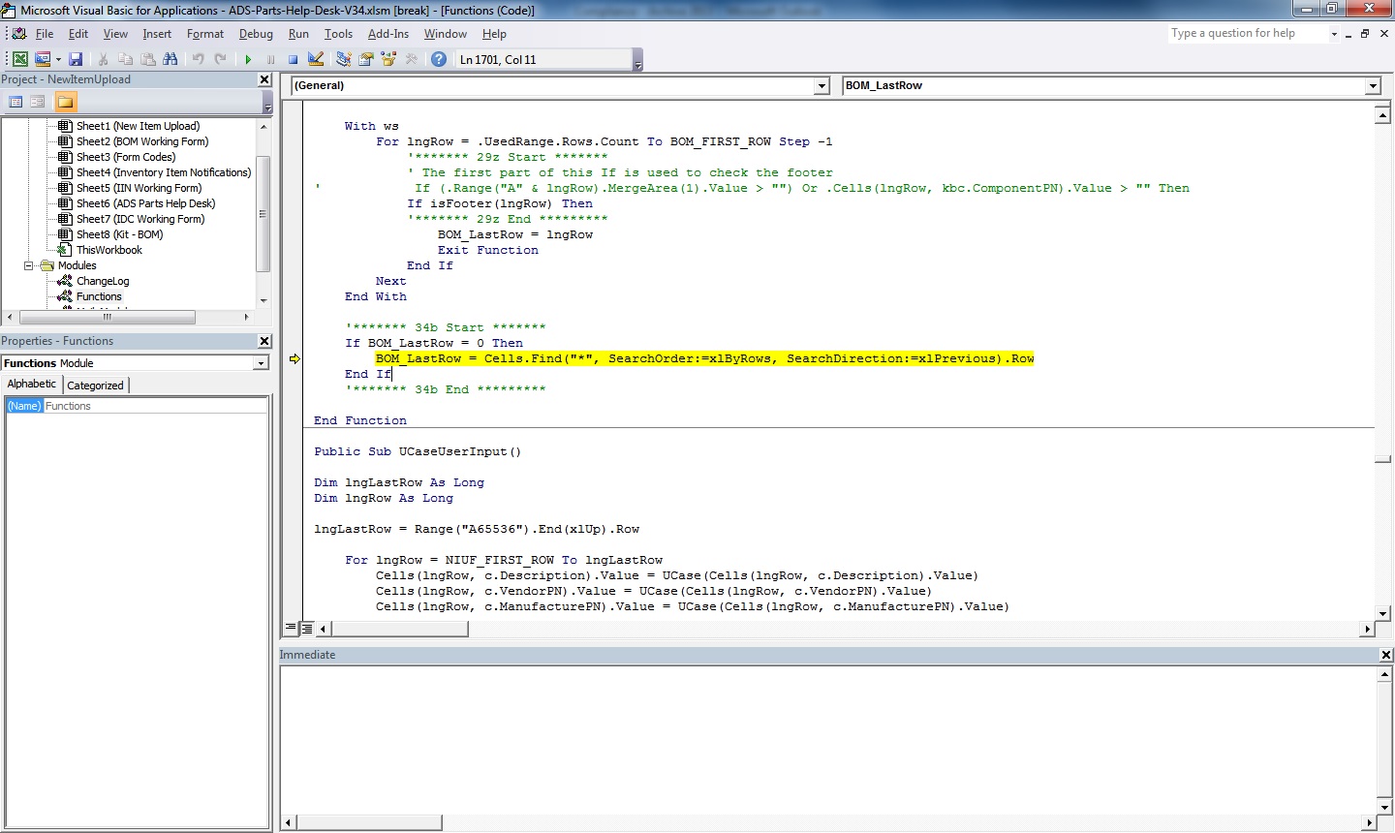The width and height of the screenshot is (1395, 833).
Task: Select Sheet6 (ADS Parts Help Desk) in tree
Action: tap(145, 203)
